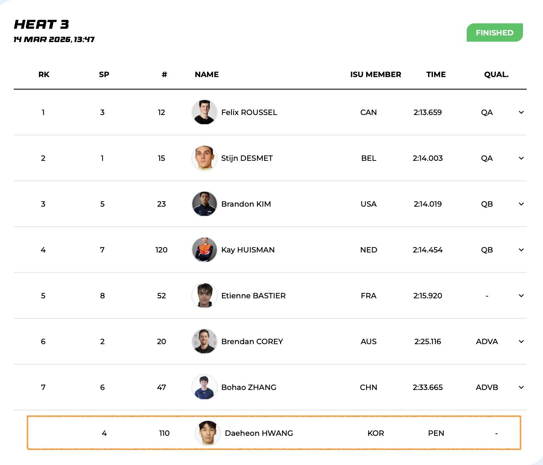Click Daeheon HWANG's avatar photo
543x465 pixels.
208,433
